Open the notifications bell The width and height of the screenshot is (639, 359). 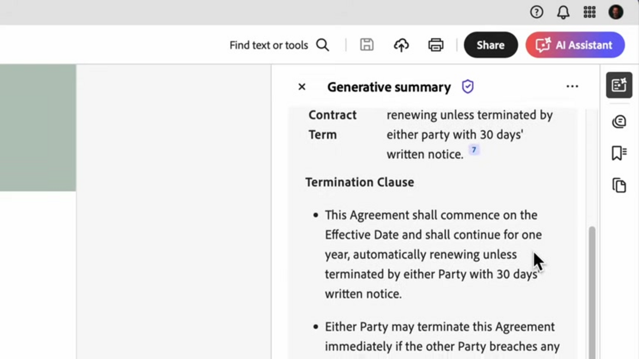[x=563, y=12]
